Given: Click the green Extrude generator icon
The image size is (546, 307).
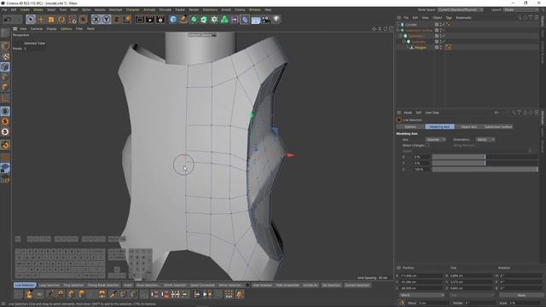Looking at the screenshot, I should (204, 20).
